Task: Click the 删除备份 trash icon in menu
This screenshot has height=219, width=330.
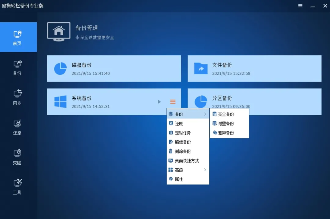Action: 171,151
